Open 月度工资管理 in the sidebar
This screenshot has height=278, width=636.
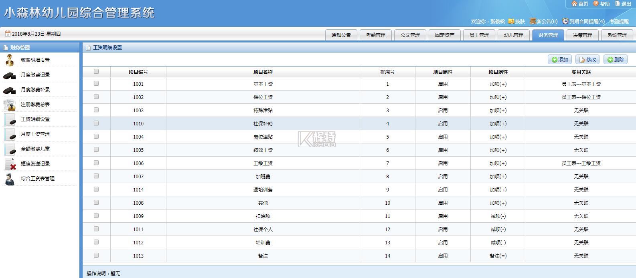35,134
